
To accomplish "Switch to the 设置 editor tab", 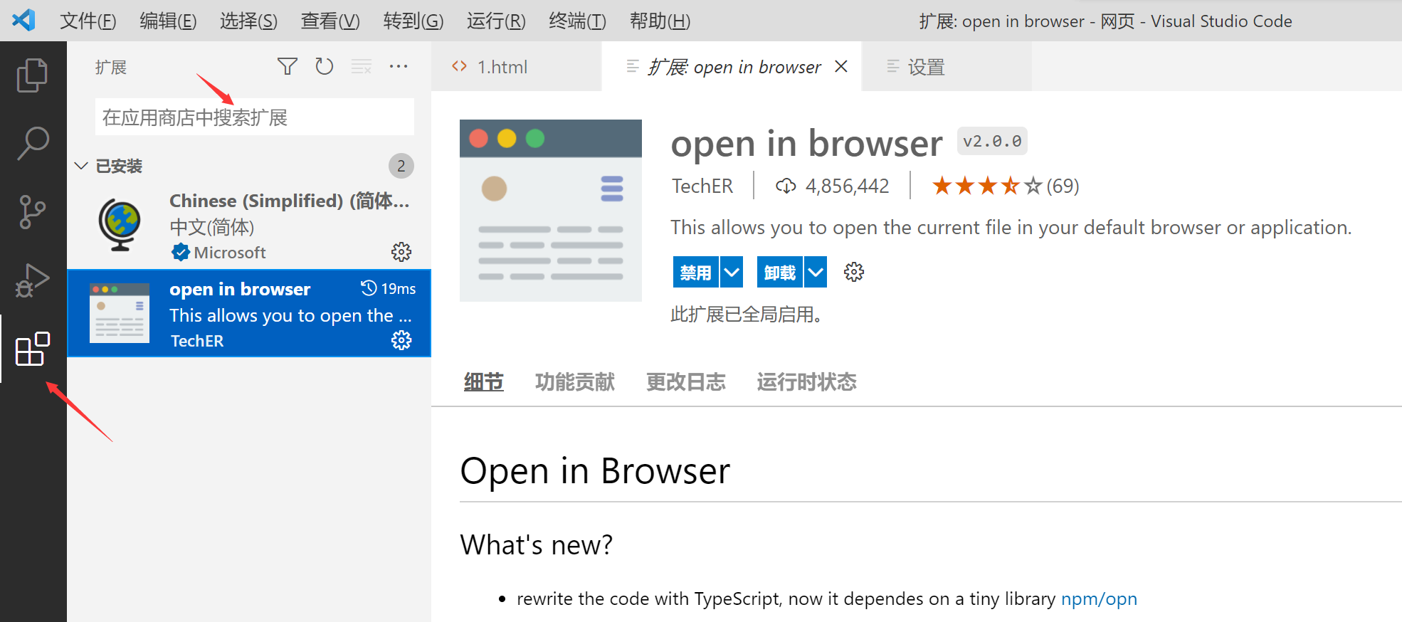I will 947,67.
